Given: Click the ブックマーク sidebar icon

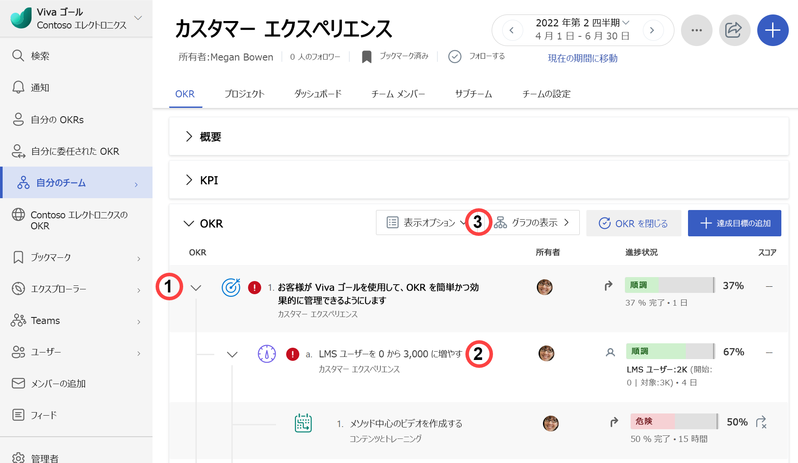Looking at the screenshot, I should (18, 257).
